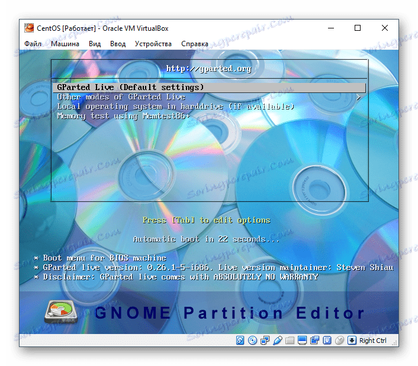Click the hard disk activity status icon
The width and height of the screenshot is (418, 366).
tap(240, 341)
